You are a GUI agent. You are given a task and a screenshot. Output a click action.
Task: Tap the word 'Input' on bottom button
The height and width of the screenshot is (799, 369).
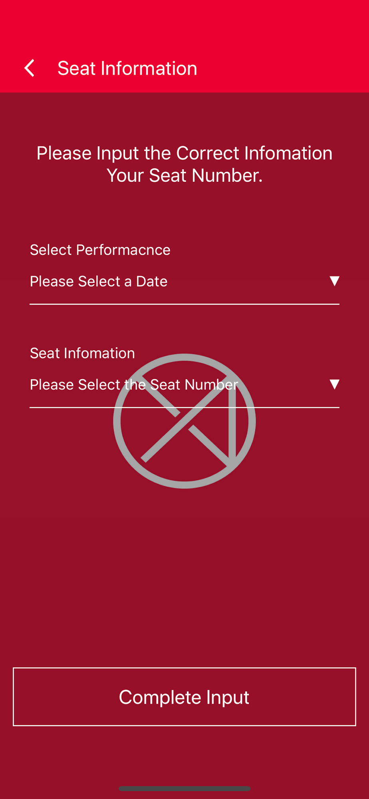click(x=228, y=698)
